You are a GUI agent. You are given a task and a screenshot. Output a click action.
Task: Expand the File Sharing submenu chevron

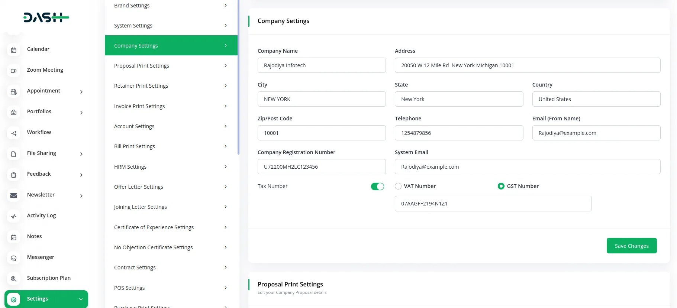pos(81,154)
